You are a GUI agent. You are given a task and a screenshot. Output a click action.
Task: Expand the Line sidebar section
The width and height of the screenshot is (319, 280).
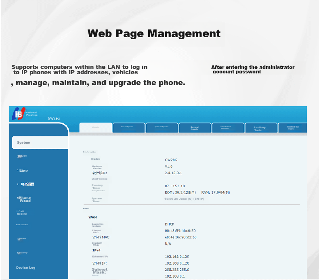(23, 171)
